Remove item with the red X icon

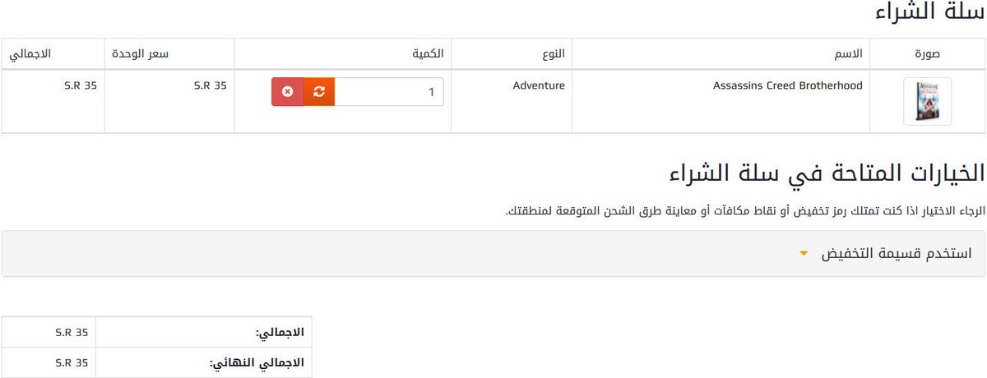coord(287,92)
